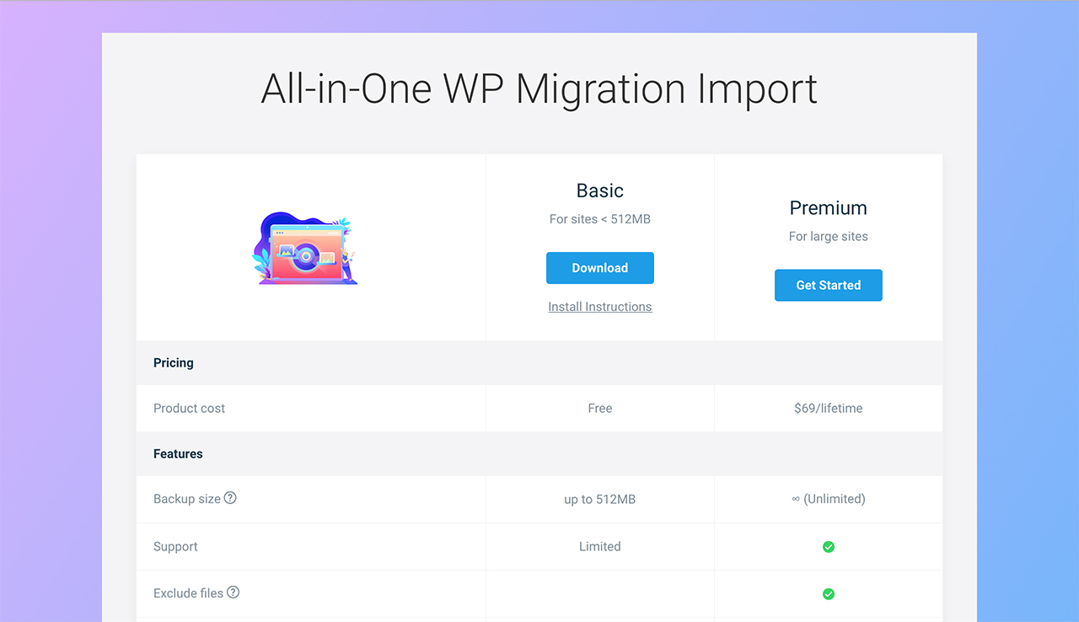Click the green checkmark for Exclude files
Image resolution: width=1079 pixels, height=622 pixels.
[829, 593]
